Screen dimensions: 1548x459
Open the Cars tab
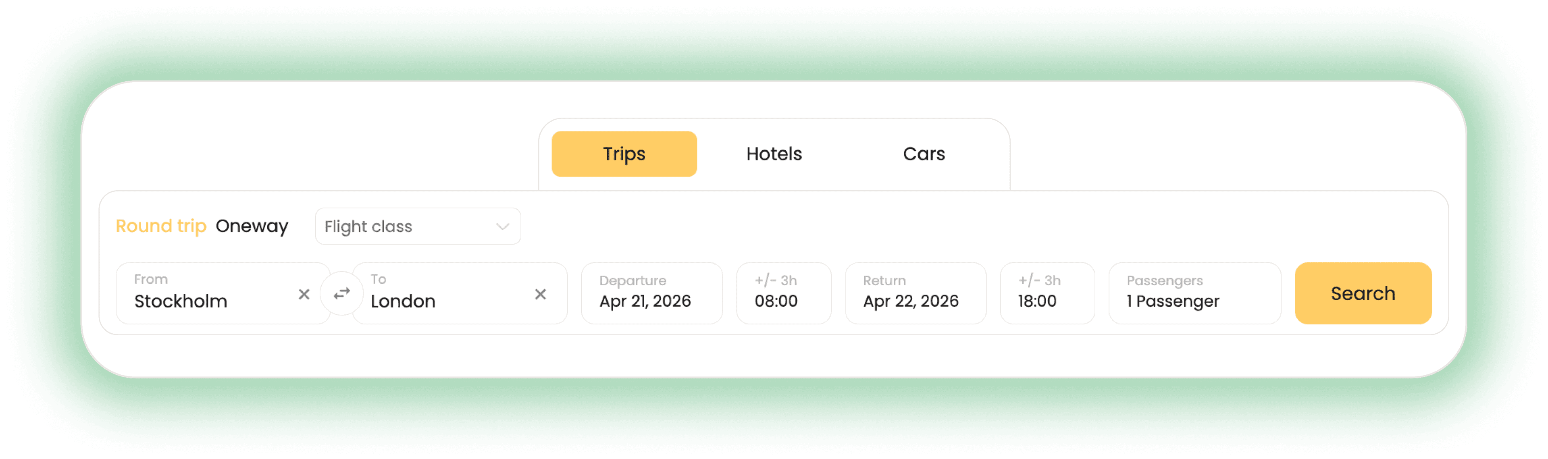click(x=923, y=154)
